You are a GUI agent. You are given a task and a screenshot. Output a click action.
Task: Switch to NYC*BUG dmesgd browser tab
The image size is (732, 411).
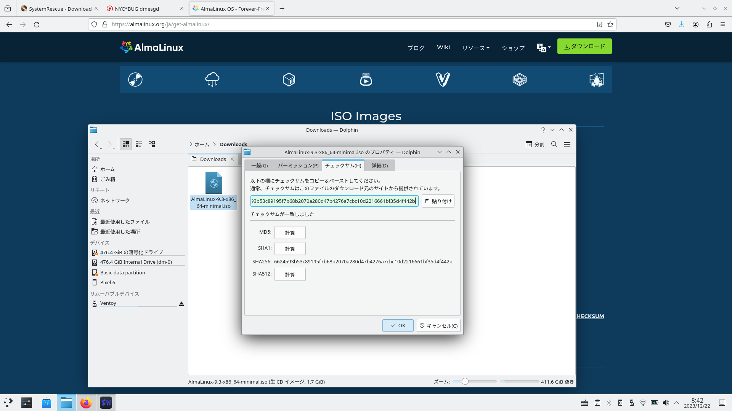point(144,8)
